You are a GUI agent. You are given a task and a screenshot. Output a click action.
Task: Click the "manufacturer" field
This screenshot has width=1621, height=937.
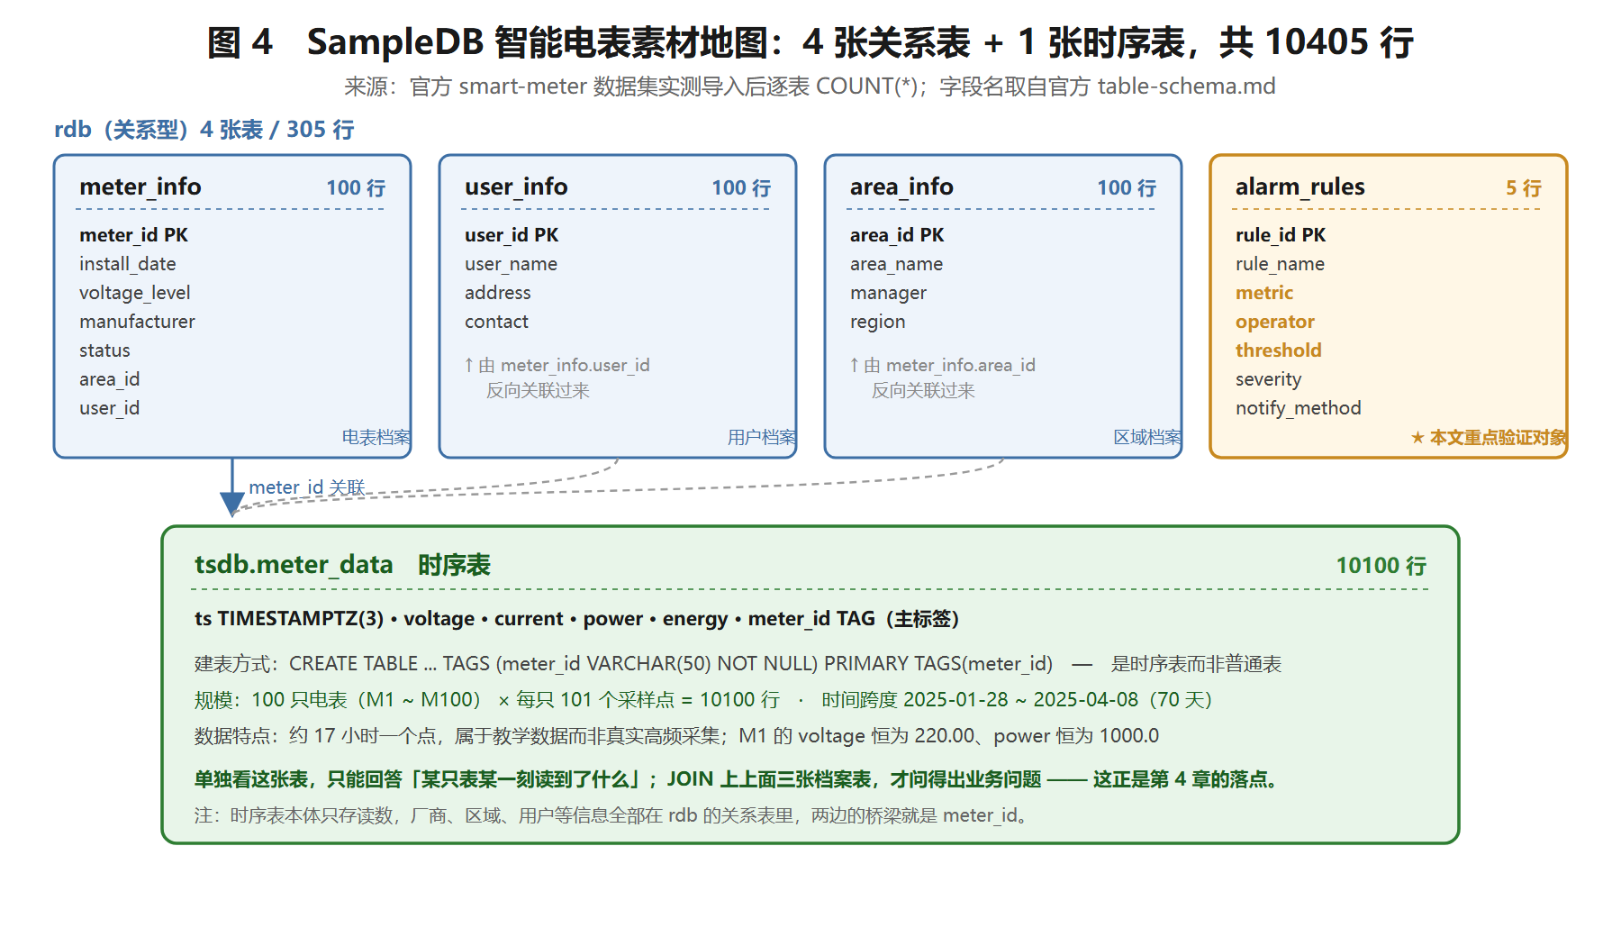click(x=137, y=322)
